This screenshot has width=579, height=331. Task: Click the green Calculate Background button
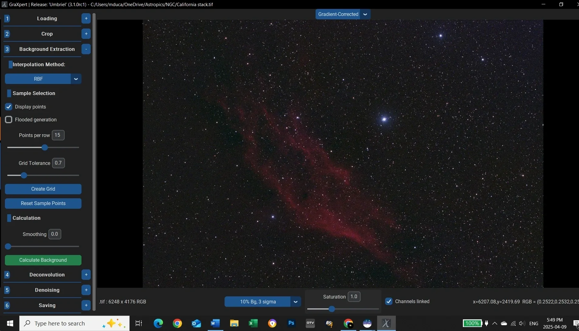[x=43, y=260]
